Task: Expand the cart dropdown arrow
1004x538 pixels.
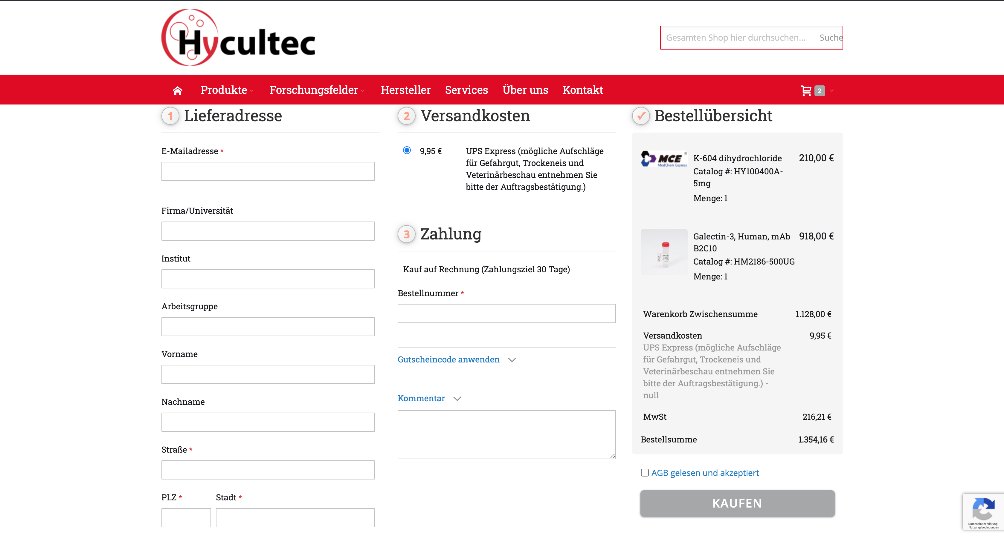Action: pyautogui.click(x=832, y=90)
